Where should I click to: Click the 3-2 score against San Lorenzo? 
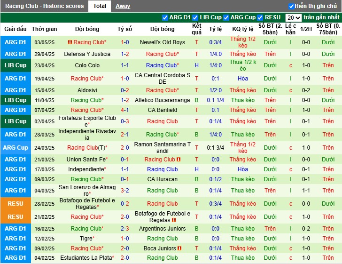(x=125, y=191)
